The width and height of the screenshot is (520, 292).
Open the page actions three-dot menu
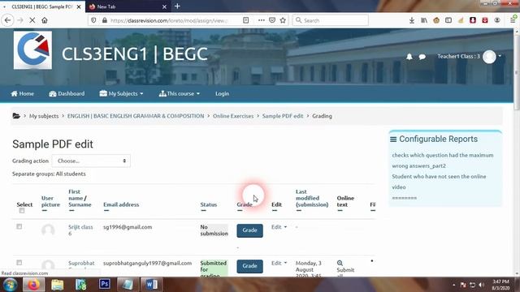click(262, 20)
